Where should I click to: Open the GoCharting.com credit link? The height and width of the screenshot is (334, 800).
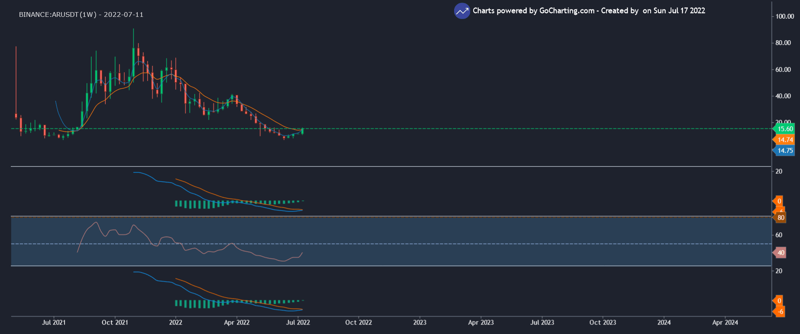click(567, 11)
